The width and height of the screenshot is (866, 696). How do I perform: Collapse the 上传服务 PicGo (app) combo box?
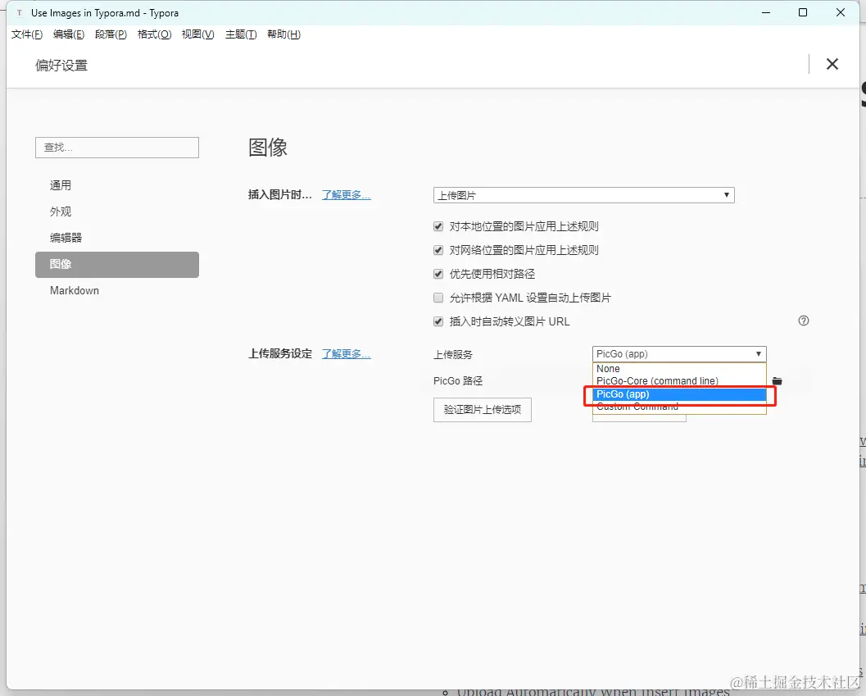679,354
